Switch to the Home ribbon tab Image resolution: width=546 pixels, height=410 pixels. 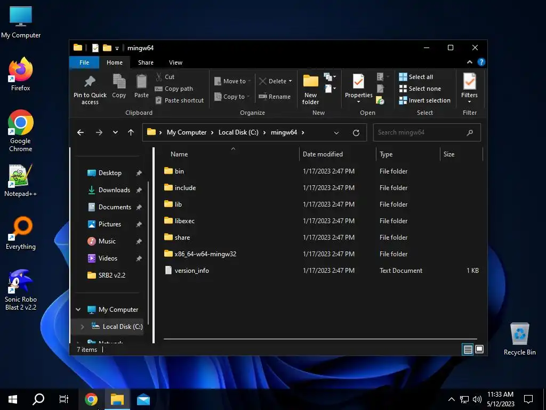point(115,62)
